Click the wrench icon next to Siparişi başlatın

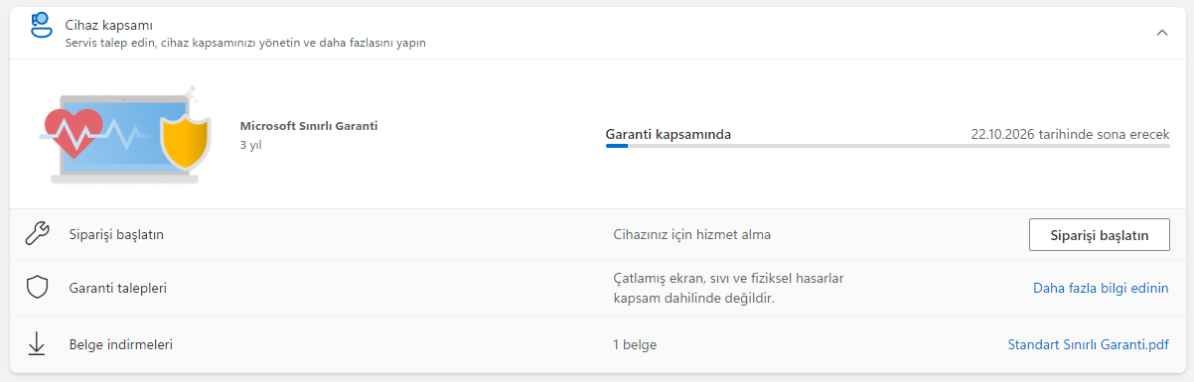click(37, 235)
